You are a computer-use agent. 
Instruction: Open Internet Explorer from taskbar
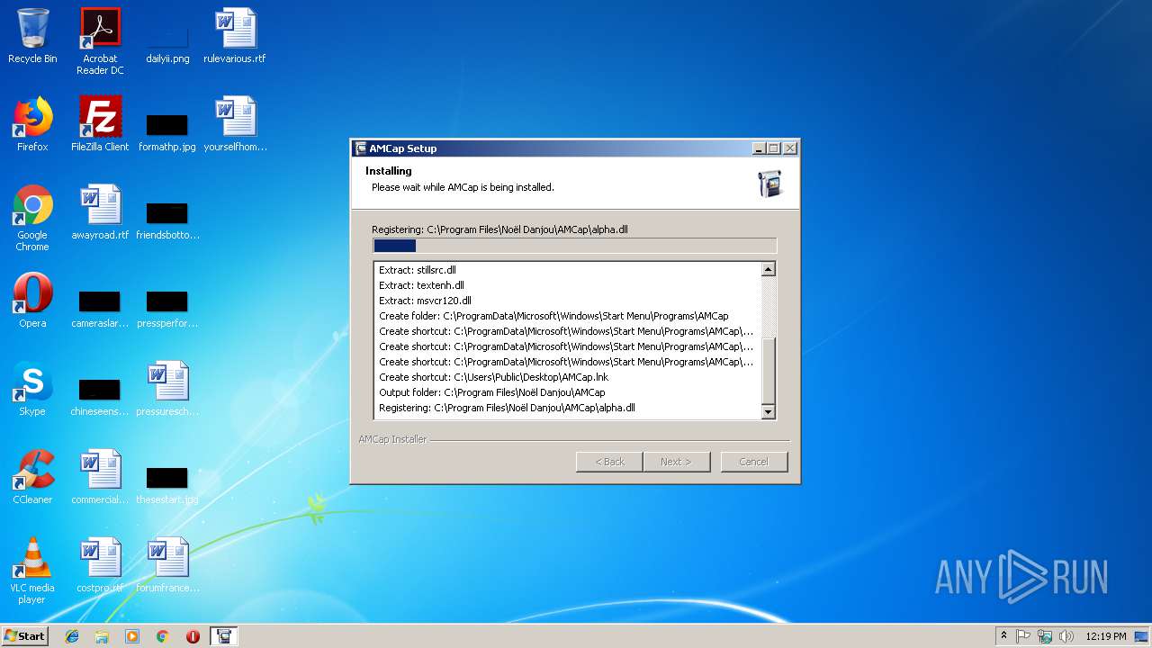point(72,636)
